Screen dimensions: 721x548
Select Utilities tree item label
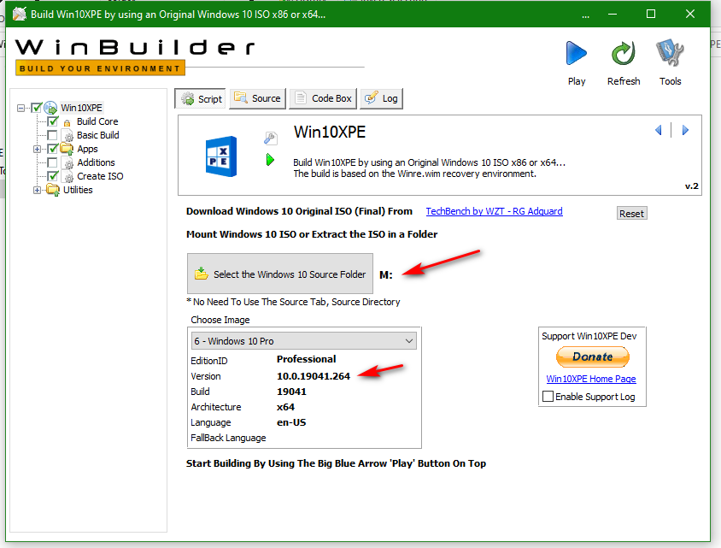[78, 190]
